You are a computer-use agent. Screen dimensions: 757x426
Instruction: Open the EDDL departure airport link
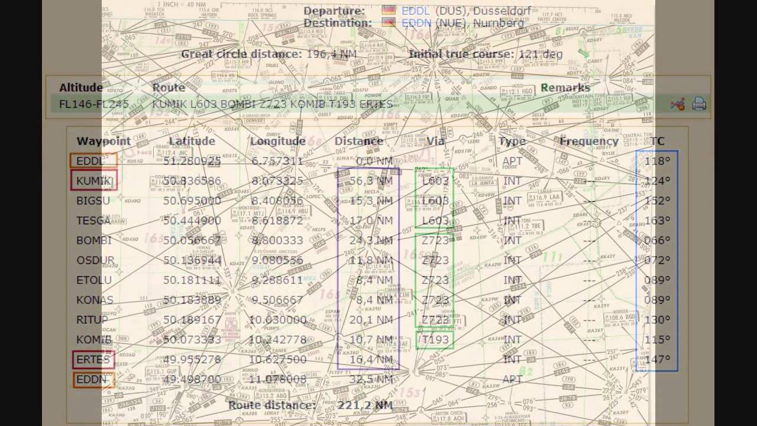[x=416, y=11]
